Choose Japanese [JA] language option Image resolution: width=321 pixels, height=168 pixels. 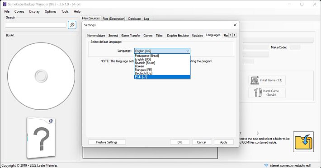coord(162,77)
